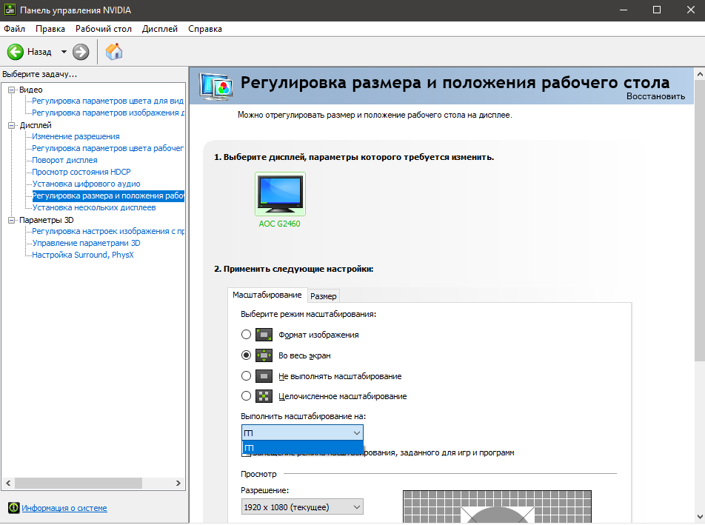Click the scaling preview test pattern
The height and width of the screenshot is (525, 705).
(497, 506)
